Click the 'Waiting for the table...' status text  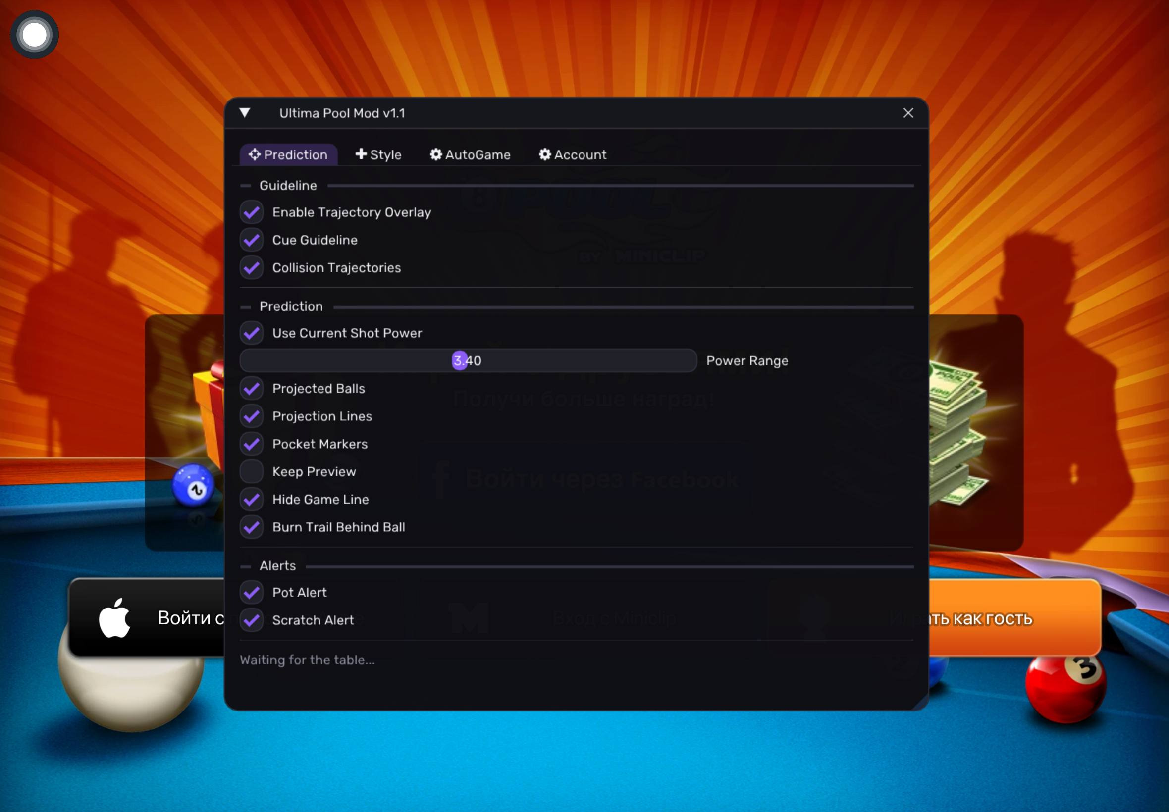[308, 660]
